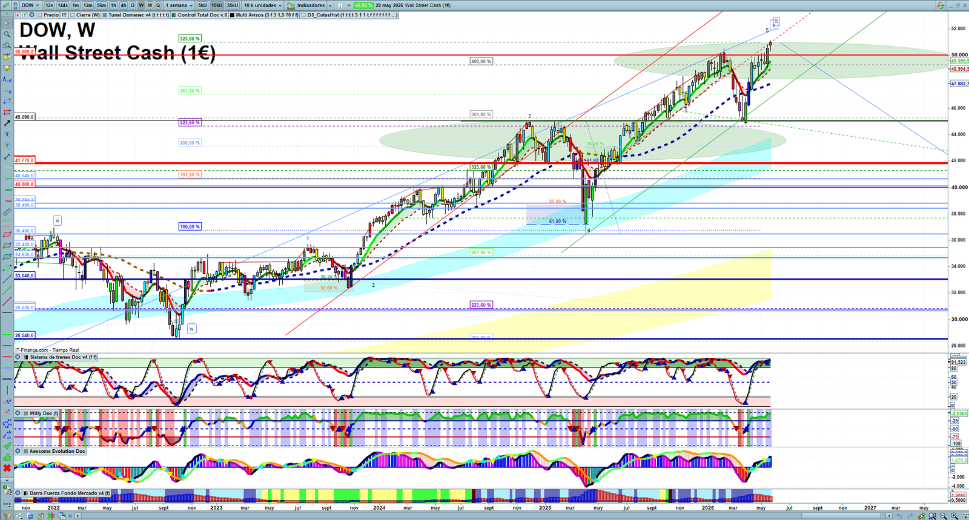Click the 33.040,0 blue level label
The height and width of the screenshot is (520, 969).
point(24,275)
